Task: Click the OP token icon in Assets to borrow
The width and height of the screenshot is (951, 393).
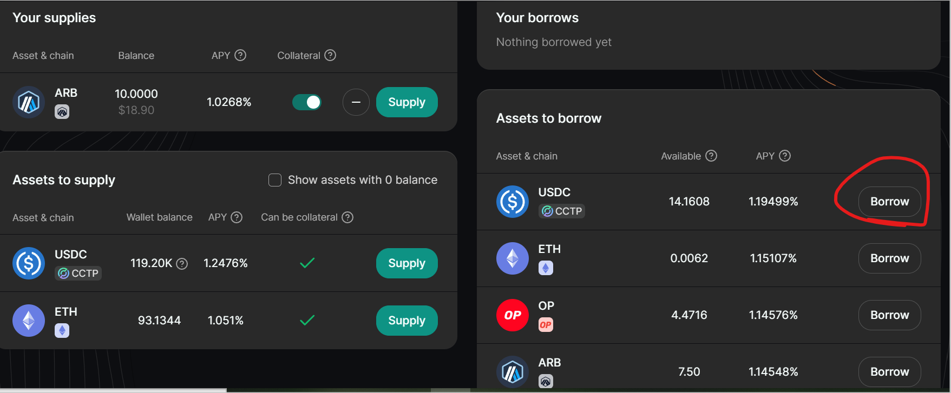Action: [x=512, y=315]
